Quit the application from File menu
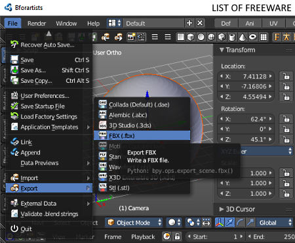This screenshot has width=295, height=243. click(50, 229)
